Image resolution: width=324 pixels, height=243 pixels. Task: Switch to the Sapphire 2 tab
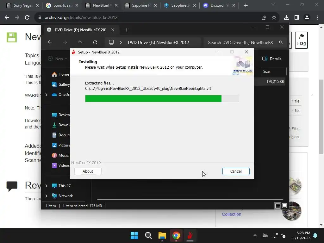180,5
